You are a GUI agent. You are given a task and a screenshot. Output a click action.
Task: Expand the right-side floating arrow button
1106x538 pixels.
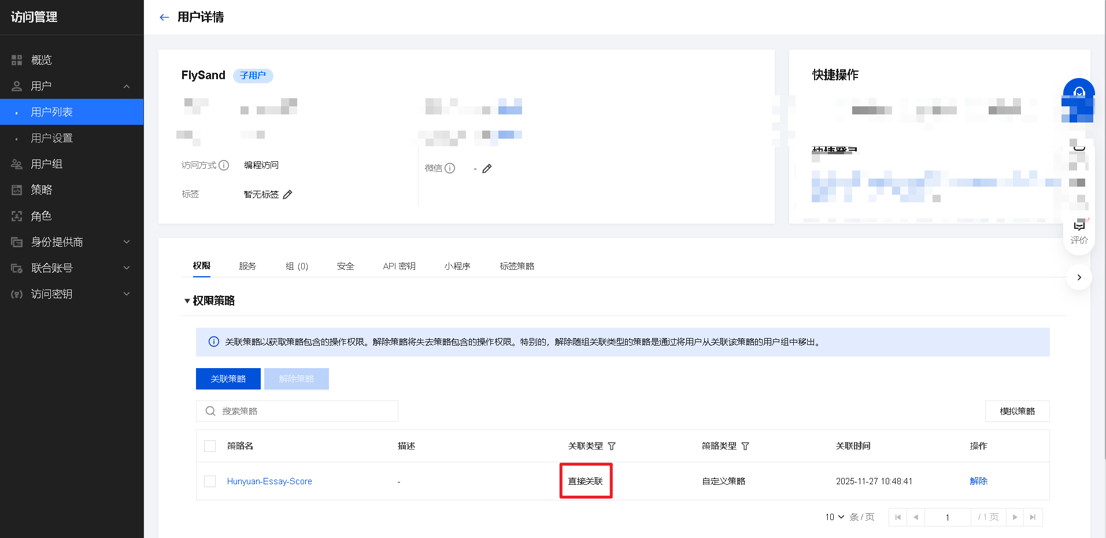tap(1079, 277)
